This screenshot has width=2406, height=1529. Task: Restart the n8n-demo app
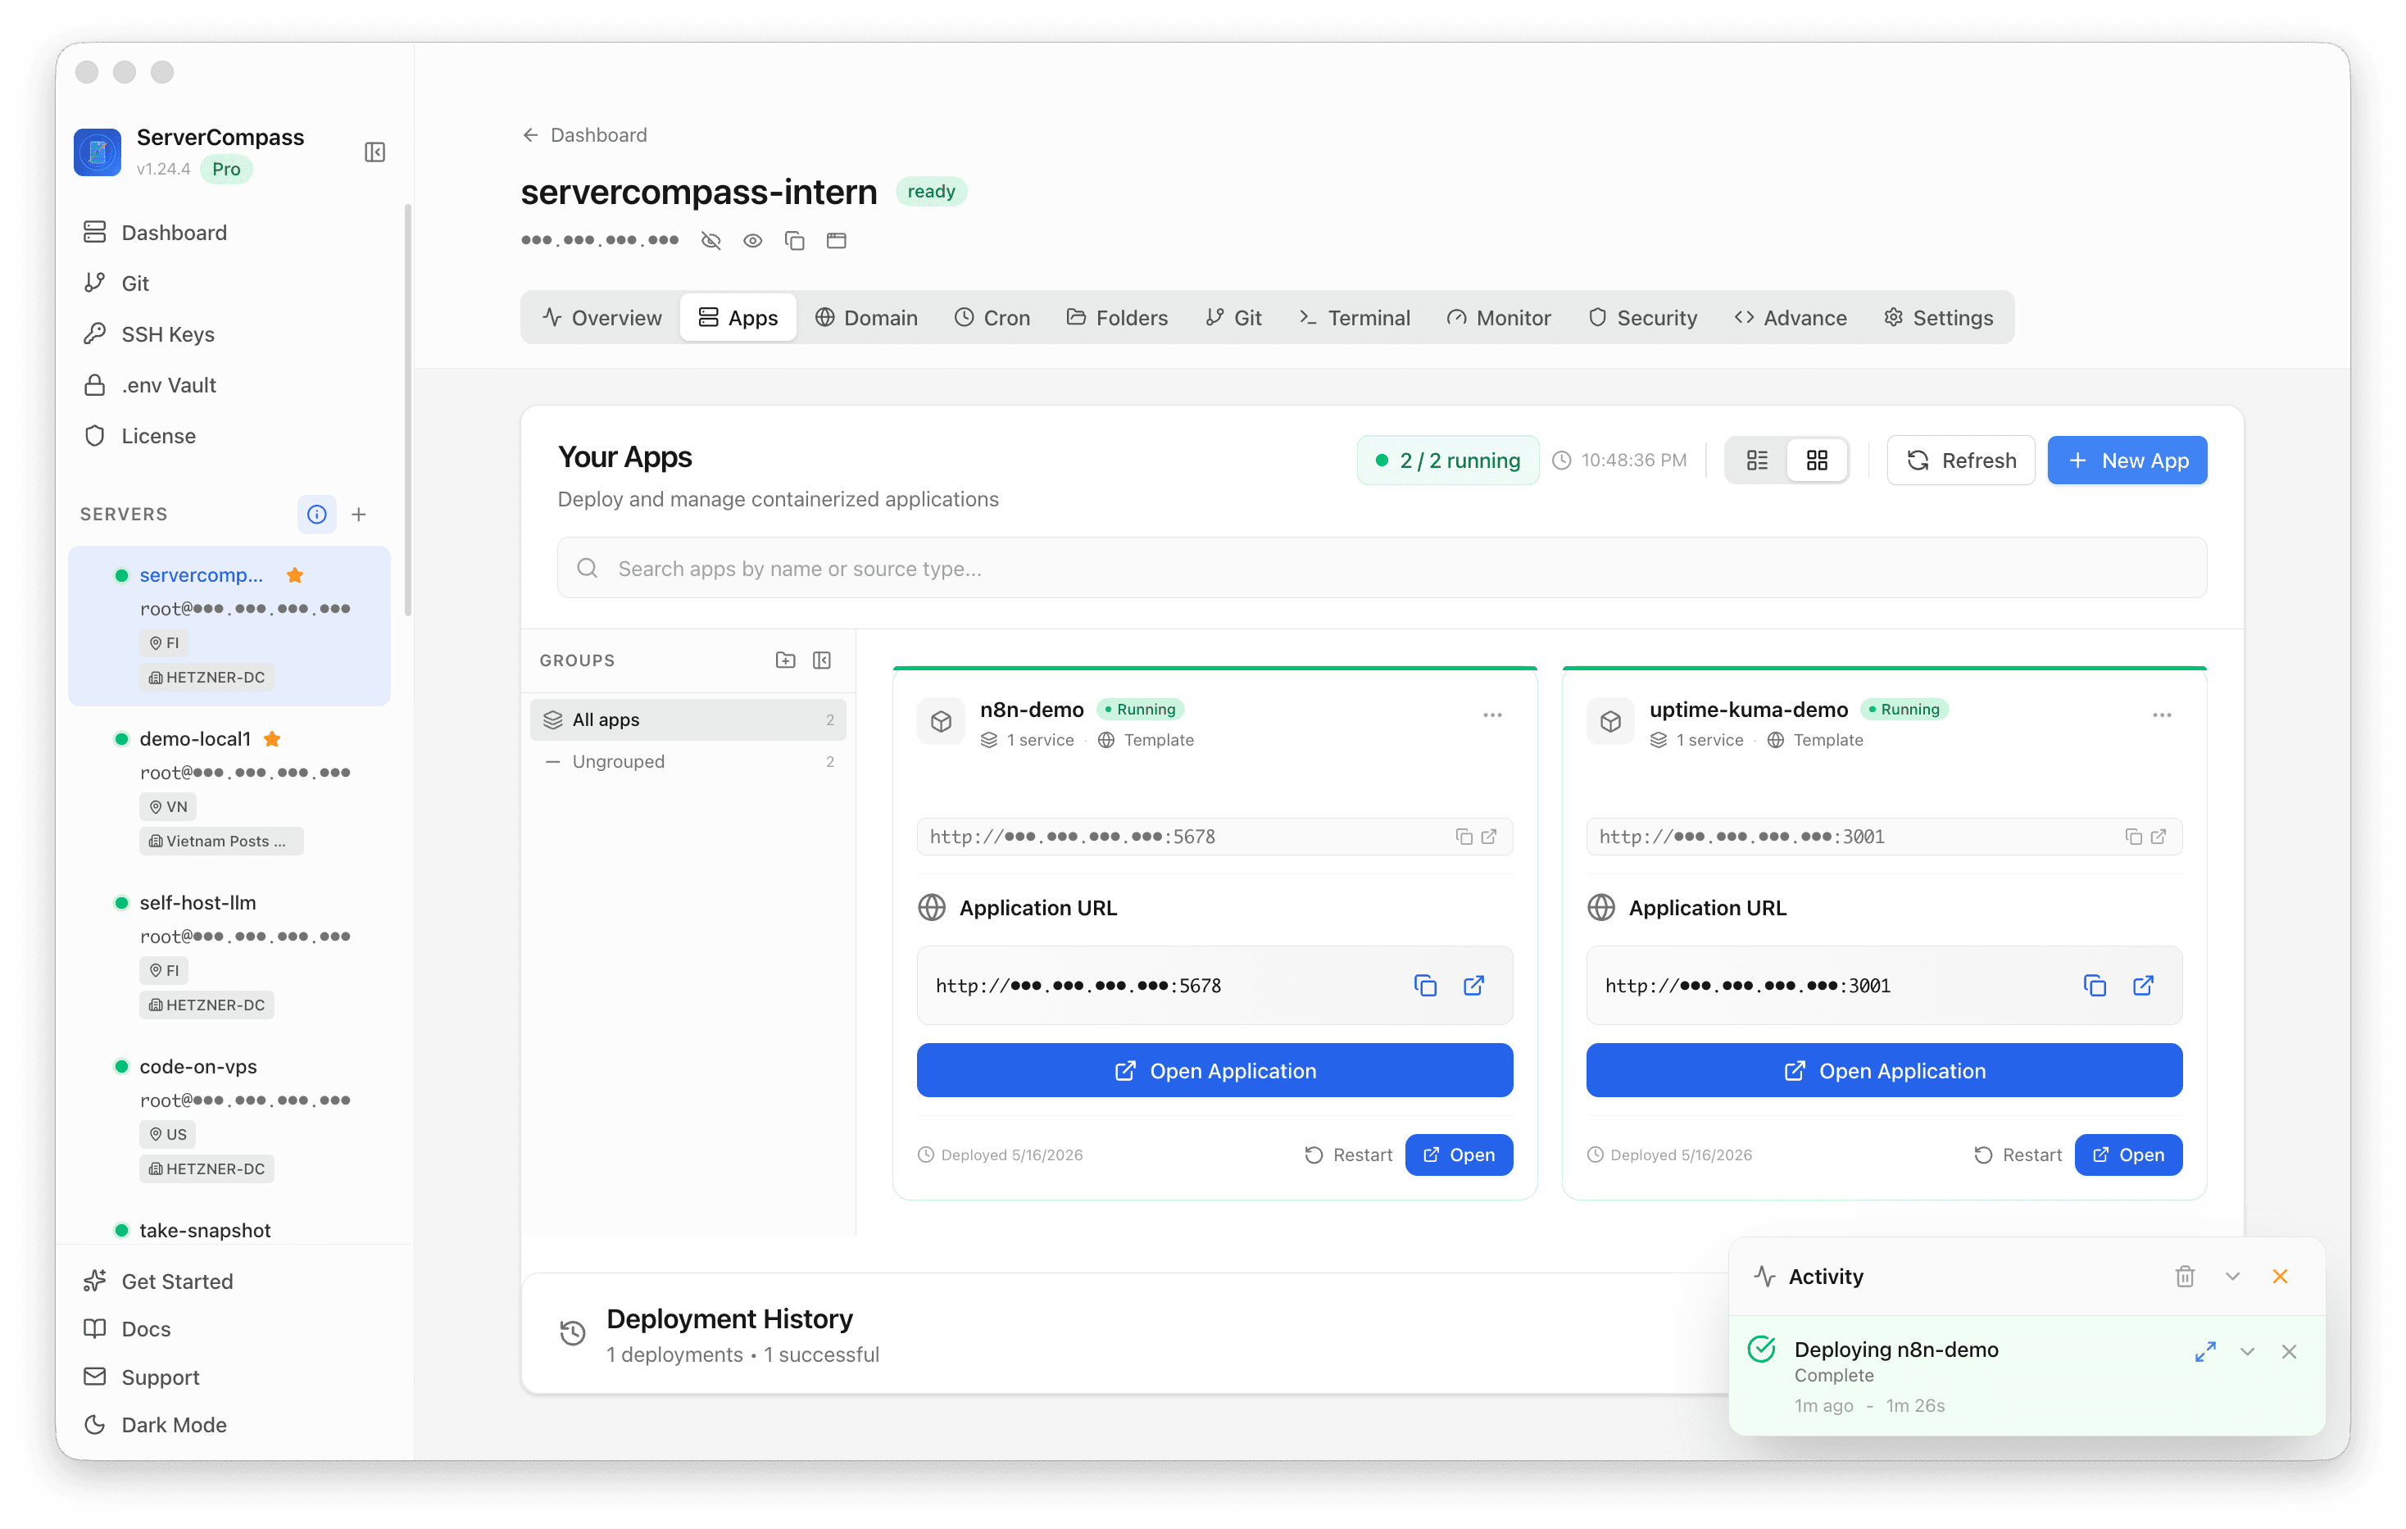point(1349,1155)
